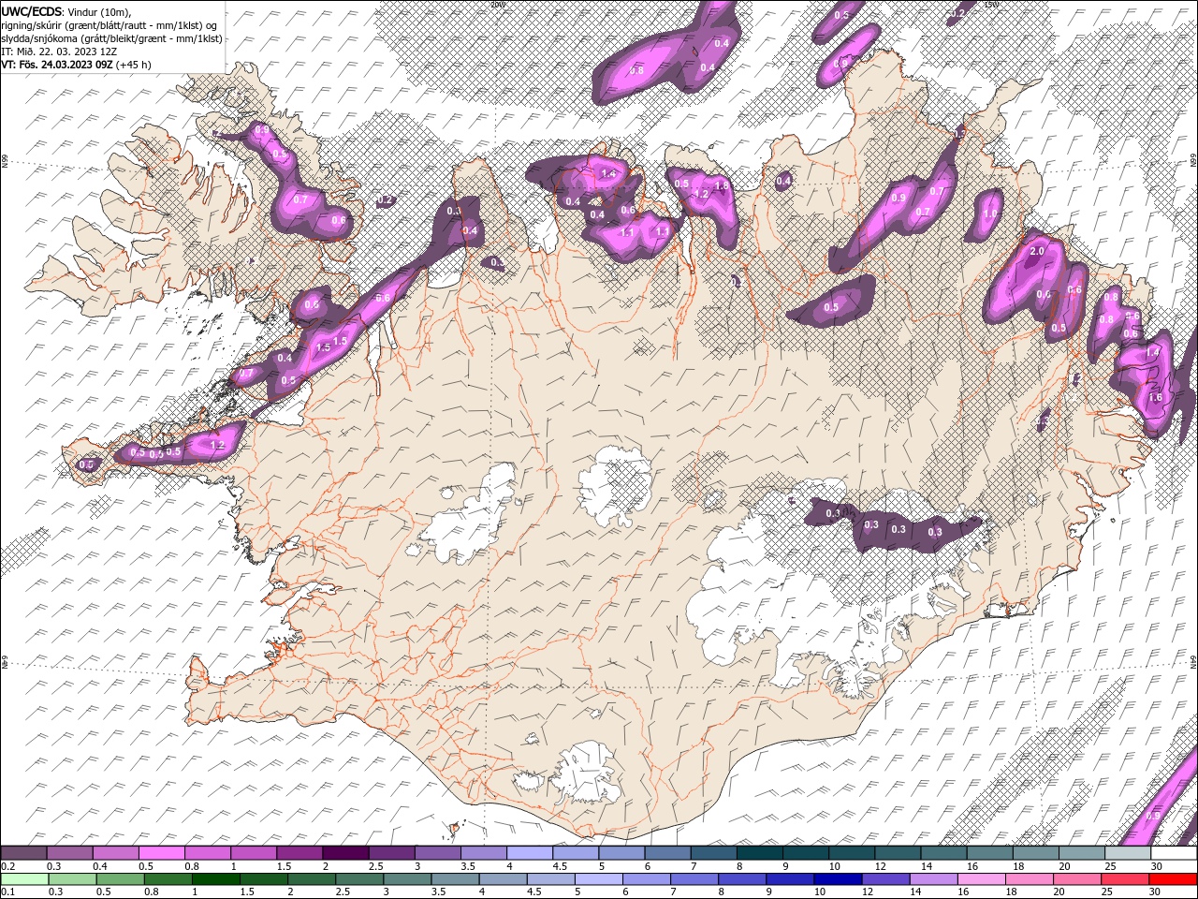Pick the medium green 0.5 rain swatch
Image resolution: width=1198 pixels, height=899 pixels.
coord(121,879)
